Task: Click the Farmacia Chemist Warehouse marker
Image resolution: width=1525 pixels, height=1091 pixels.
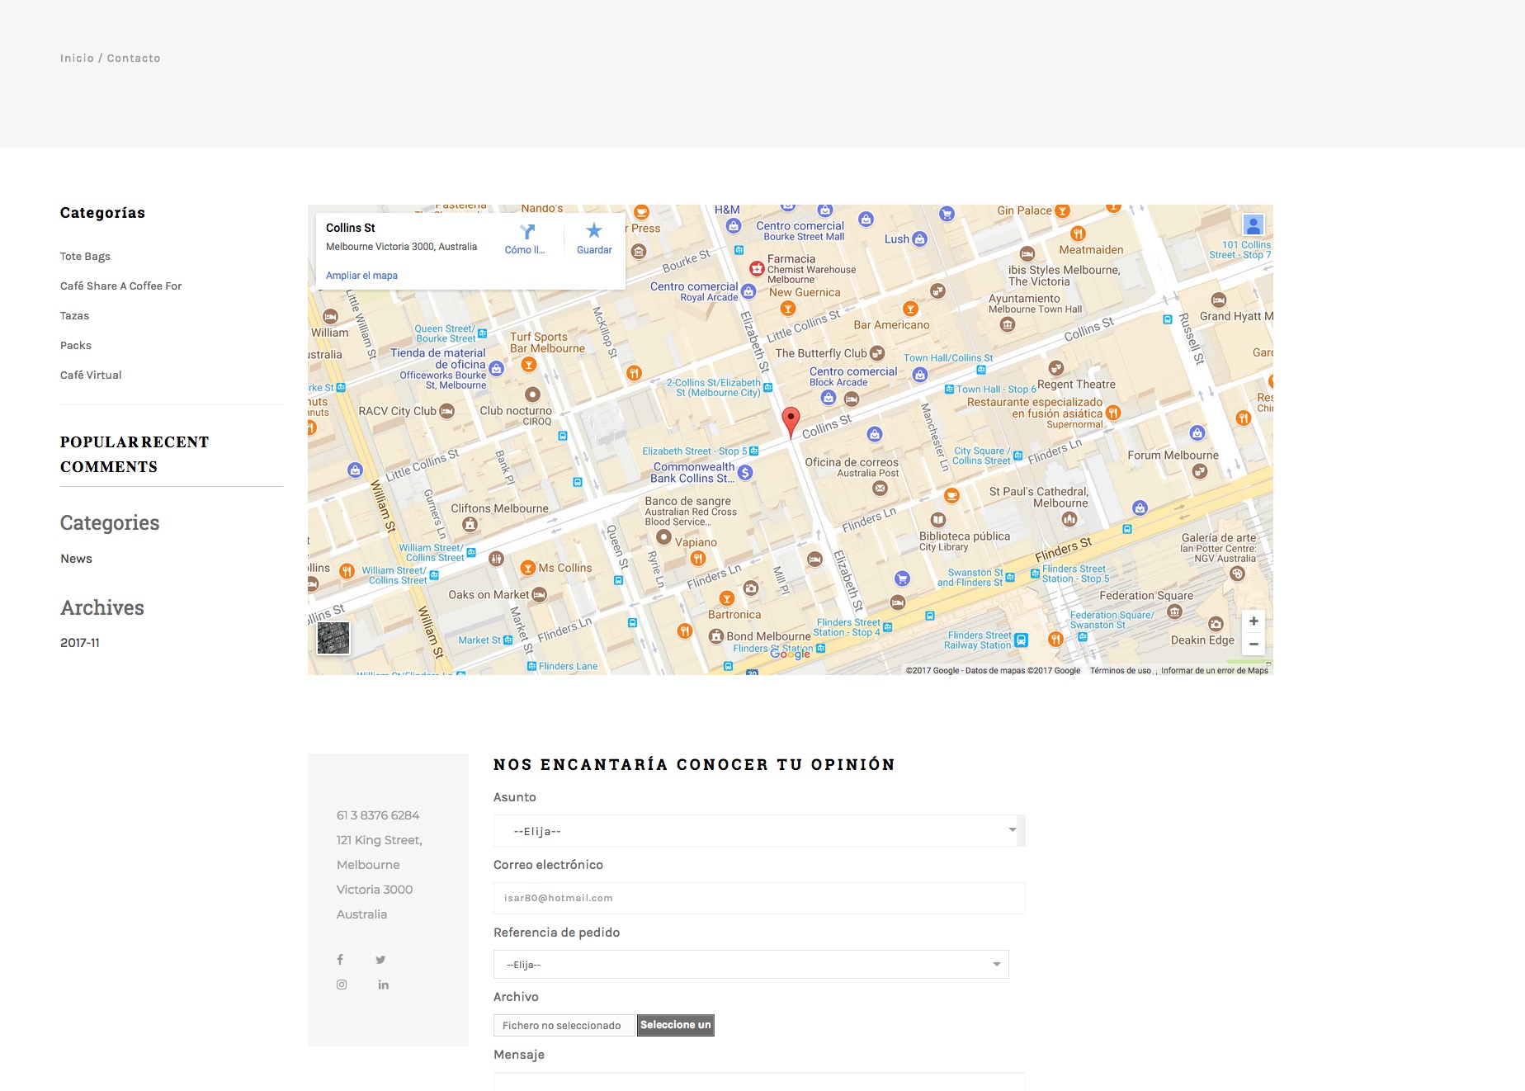Action: coord(757,268)
